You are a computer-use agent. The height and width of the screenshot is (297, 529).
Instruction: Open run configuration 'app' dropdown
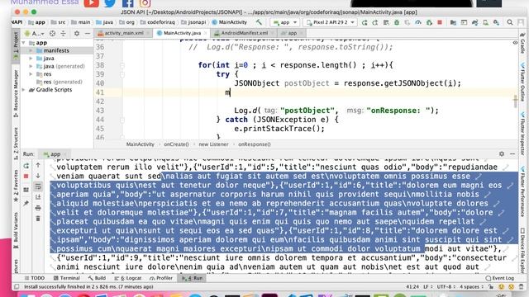click(x=285, y=22)
